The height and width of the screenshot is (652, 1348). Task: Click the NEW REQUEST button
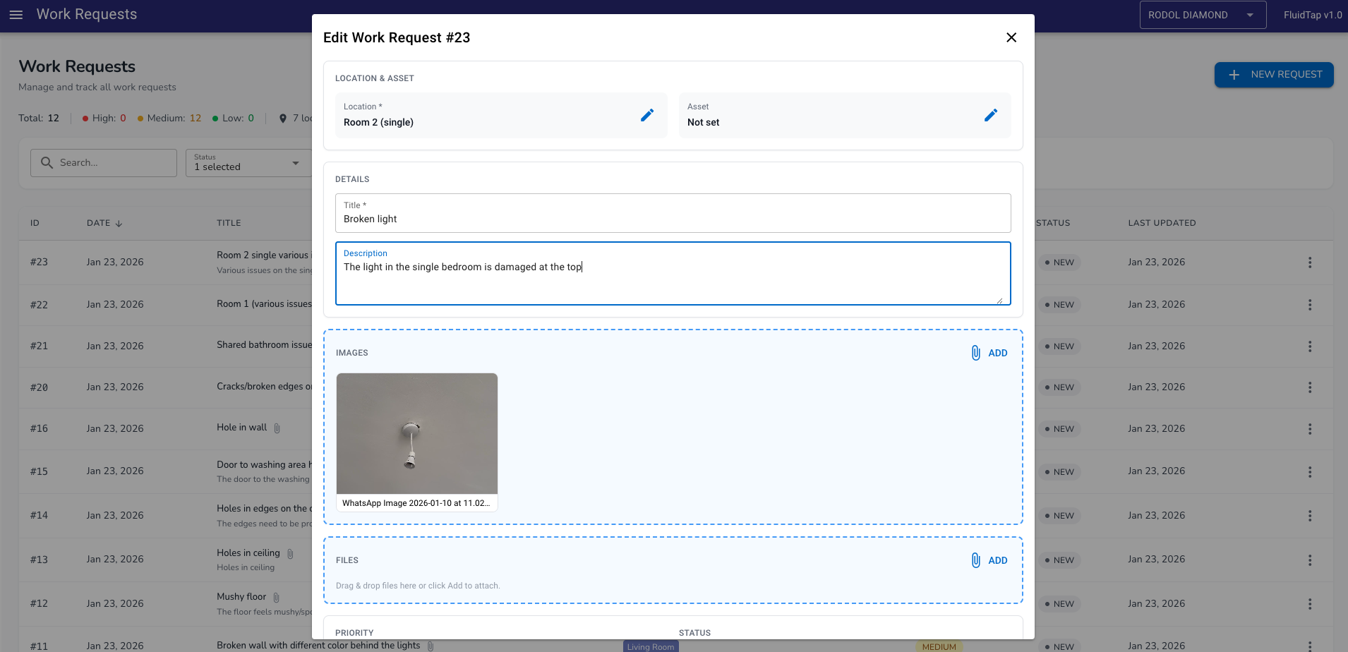(x=1274, y=74)
